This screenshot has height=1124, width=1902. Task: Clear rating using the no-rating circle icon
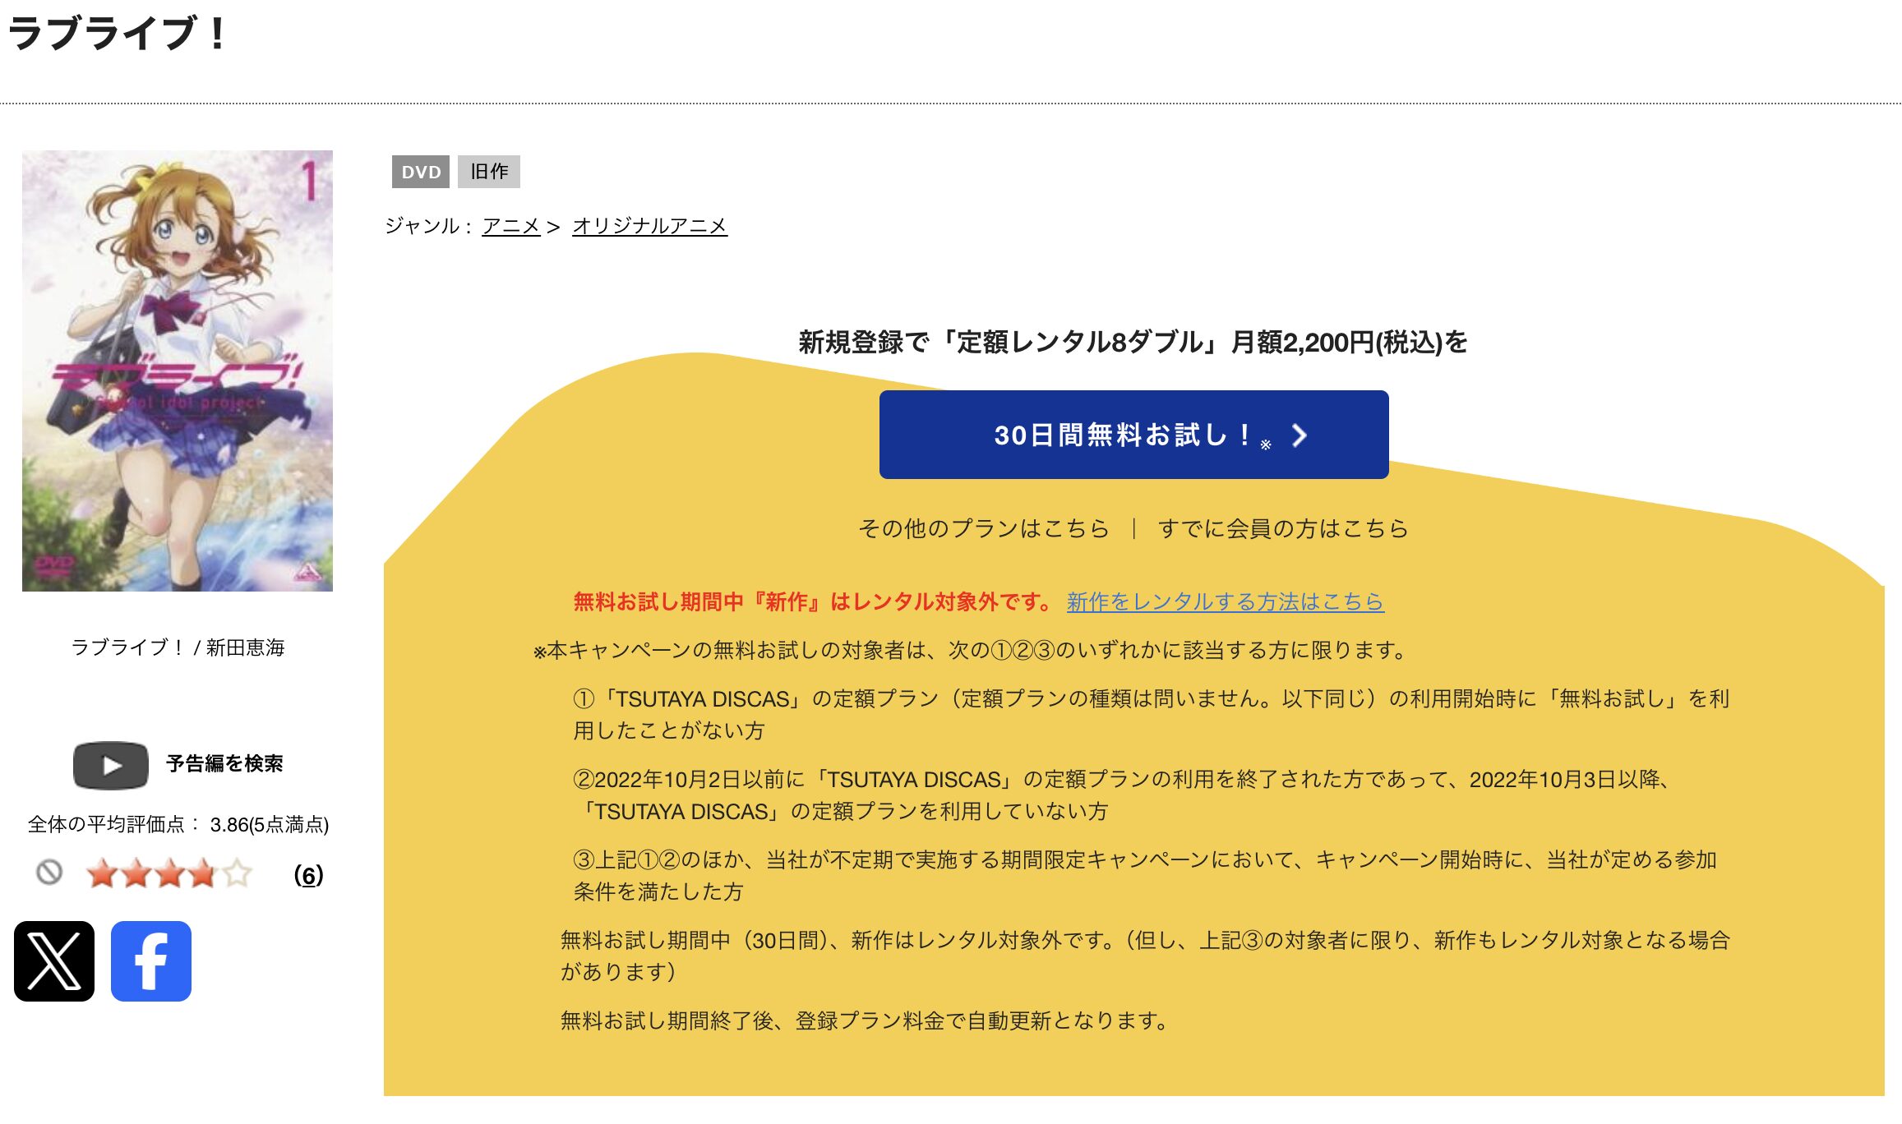pyautogui.click(x=49, y=873)
